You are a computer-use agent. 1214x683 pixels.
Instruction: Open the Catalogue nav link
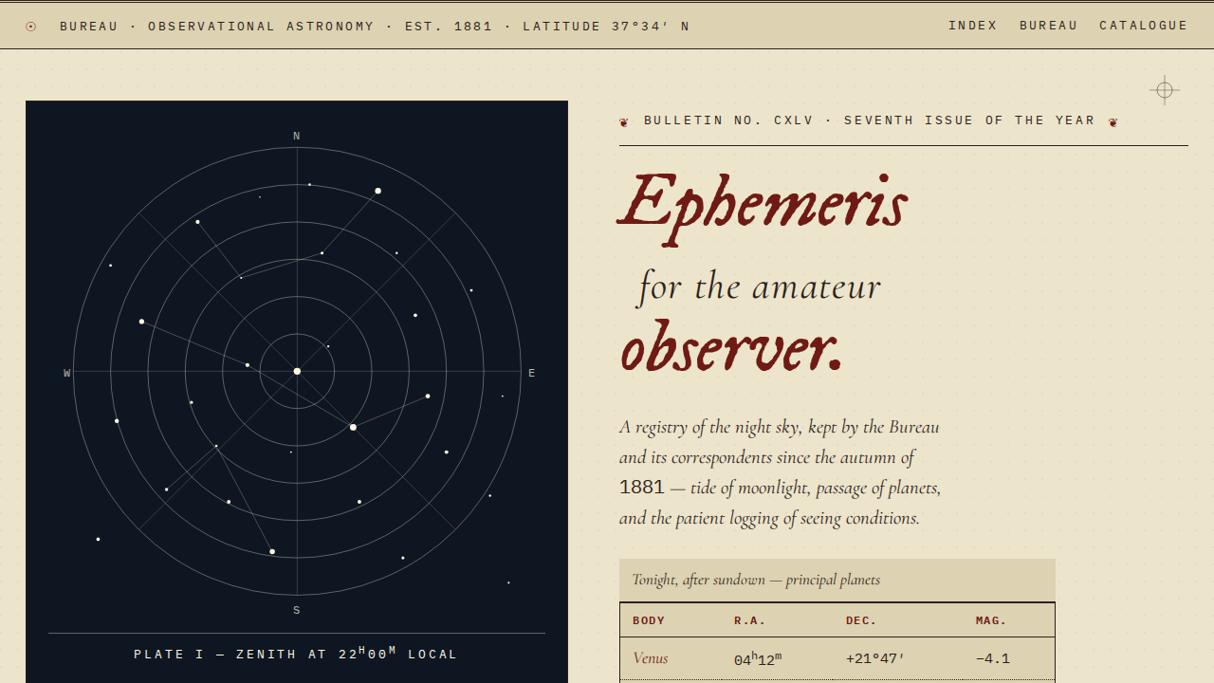point(1144,26)
